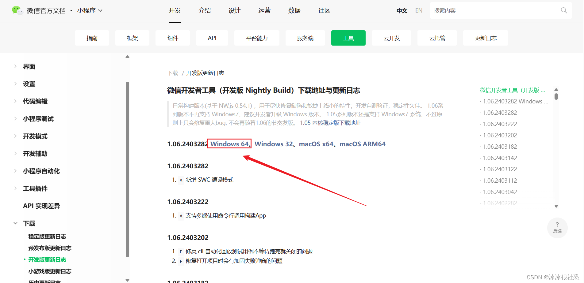The image size is (584, 283).
Task: Jump to 1.06.2403112 in right outline
Action: pos(500,181)
